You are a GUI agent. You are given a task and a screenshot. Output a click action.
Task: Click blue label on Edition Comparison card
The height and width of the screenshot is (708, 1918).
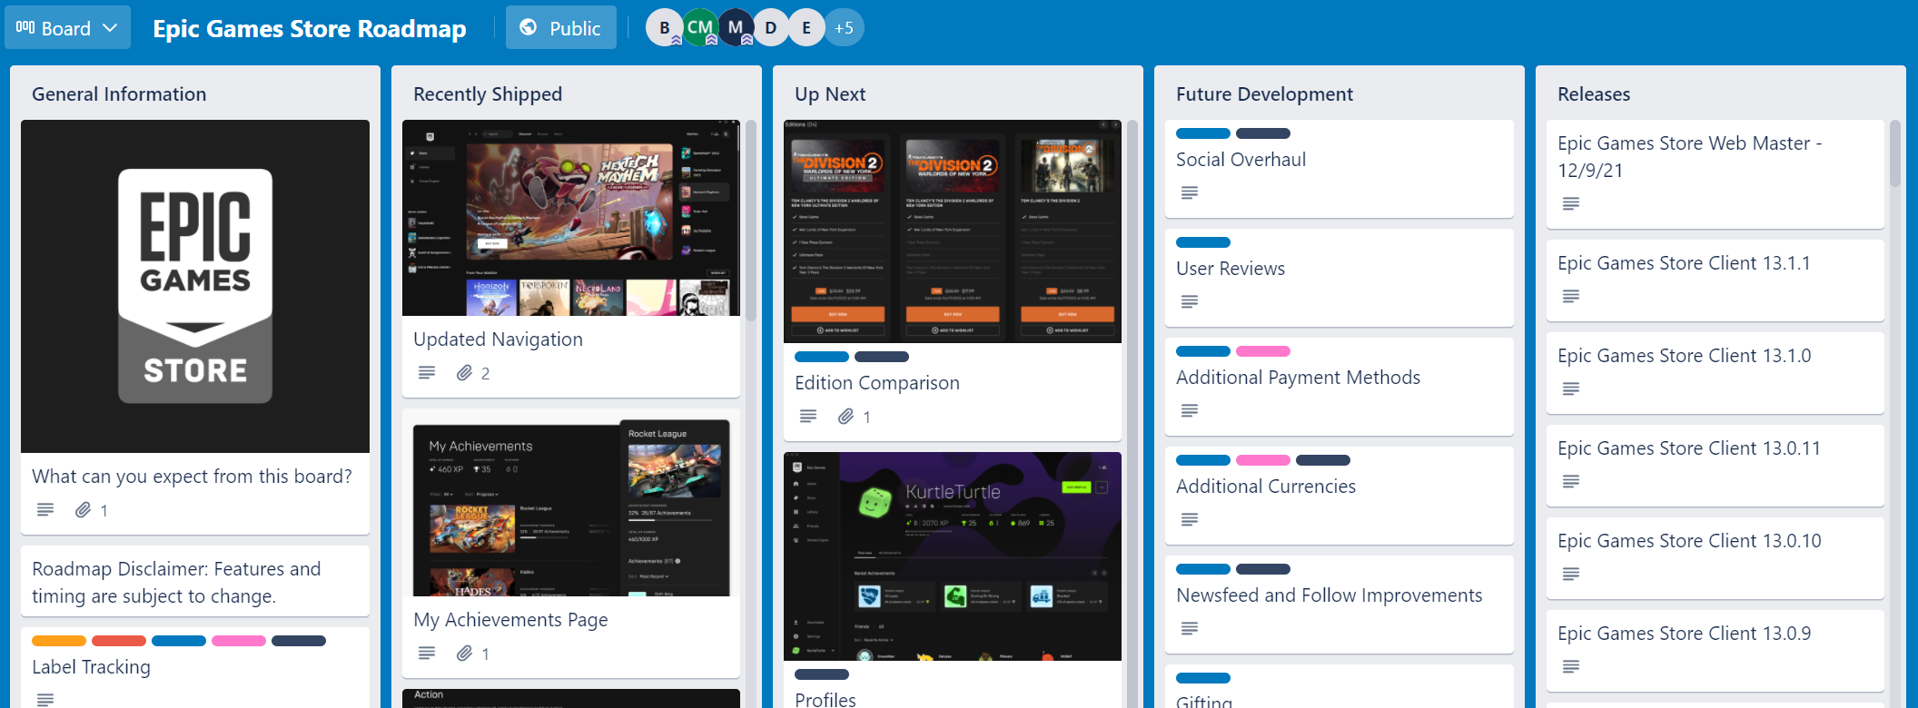822,357
